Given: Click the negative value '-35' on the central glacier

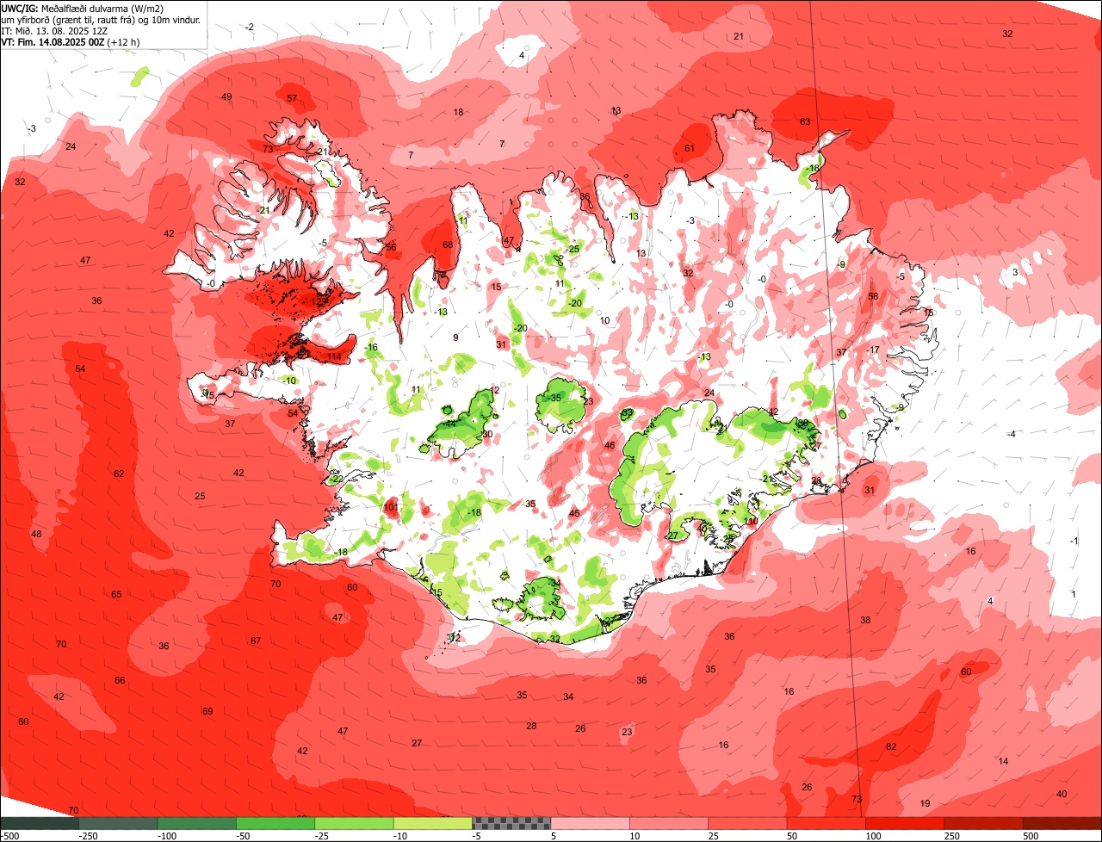Looking at the screenshot, I should coord(555,398).
